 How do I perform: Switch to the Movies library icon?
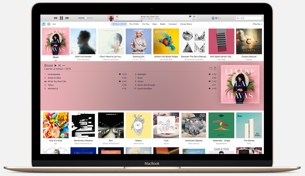[x=49, y=24]
